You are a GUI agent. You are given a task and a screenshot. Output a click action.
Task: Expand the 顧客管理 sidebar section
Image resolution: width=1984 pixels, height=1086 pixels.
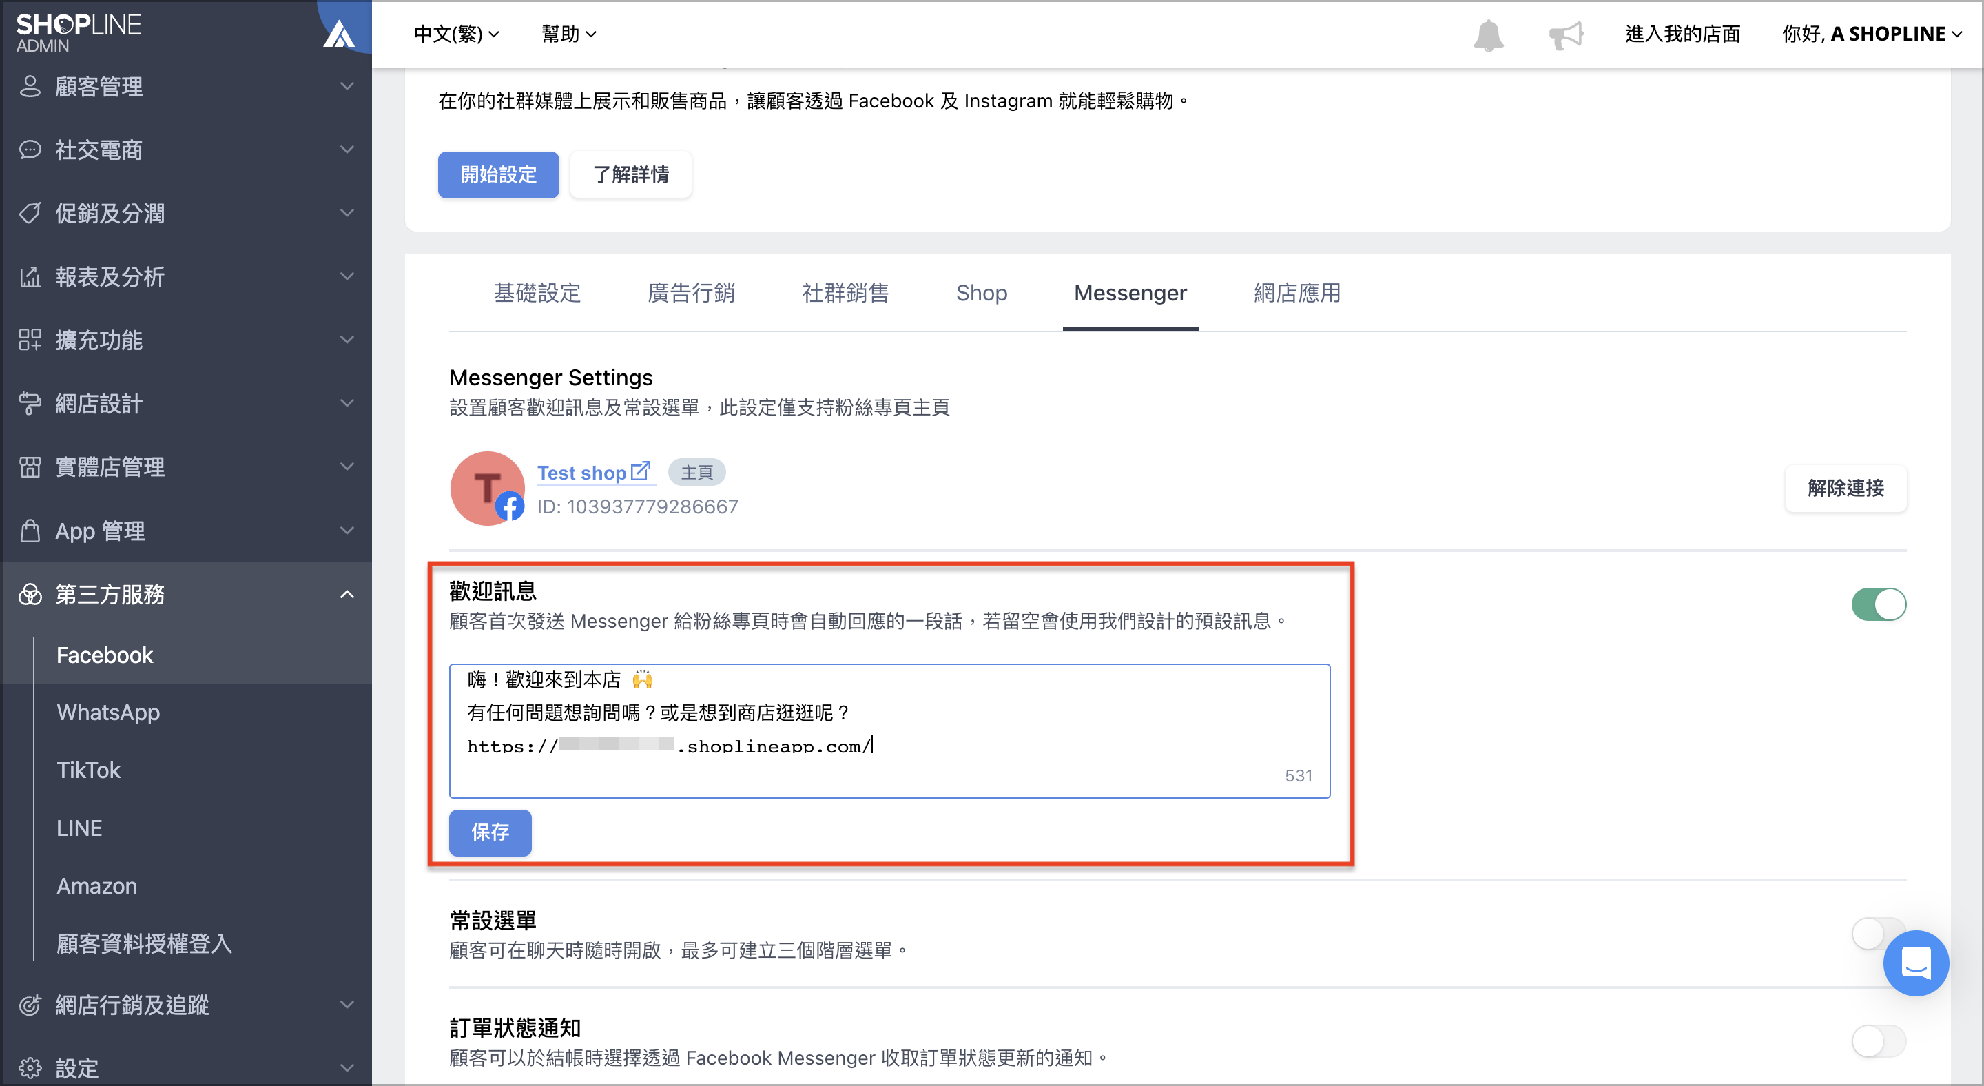click(x=187, y=86)
